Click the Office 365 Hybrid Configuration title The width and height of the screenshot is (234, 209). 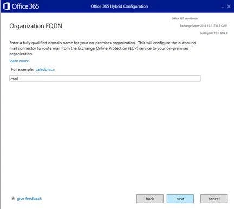point(119,6)
